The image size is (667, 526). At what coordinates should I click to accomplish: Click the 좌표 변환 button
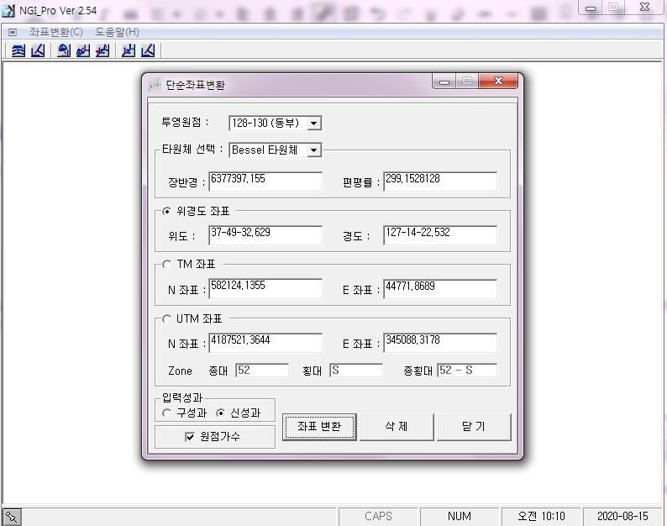(x=319, y=427)
